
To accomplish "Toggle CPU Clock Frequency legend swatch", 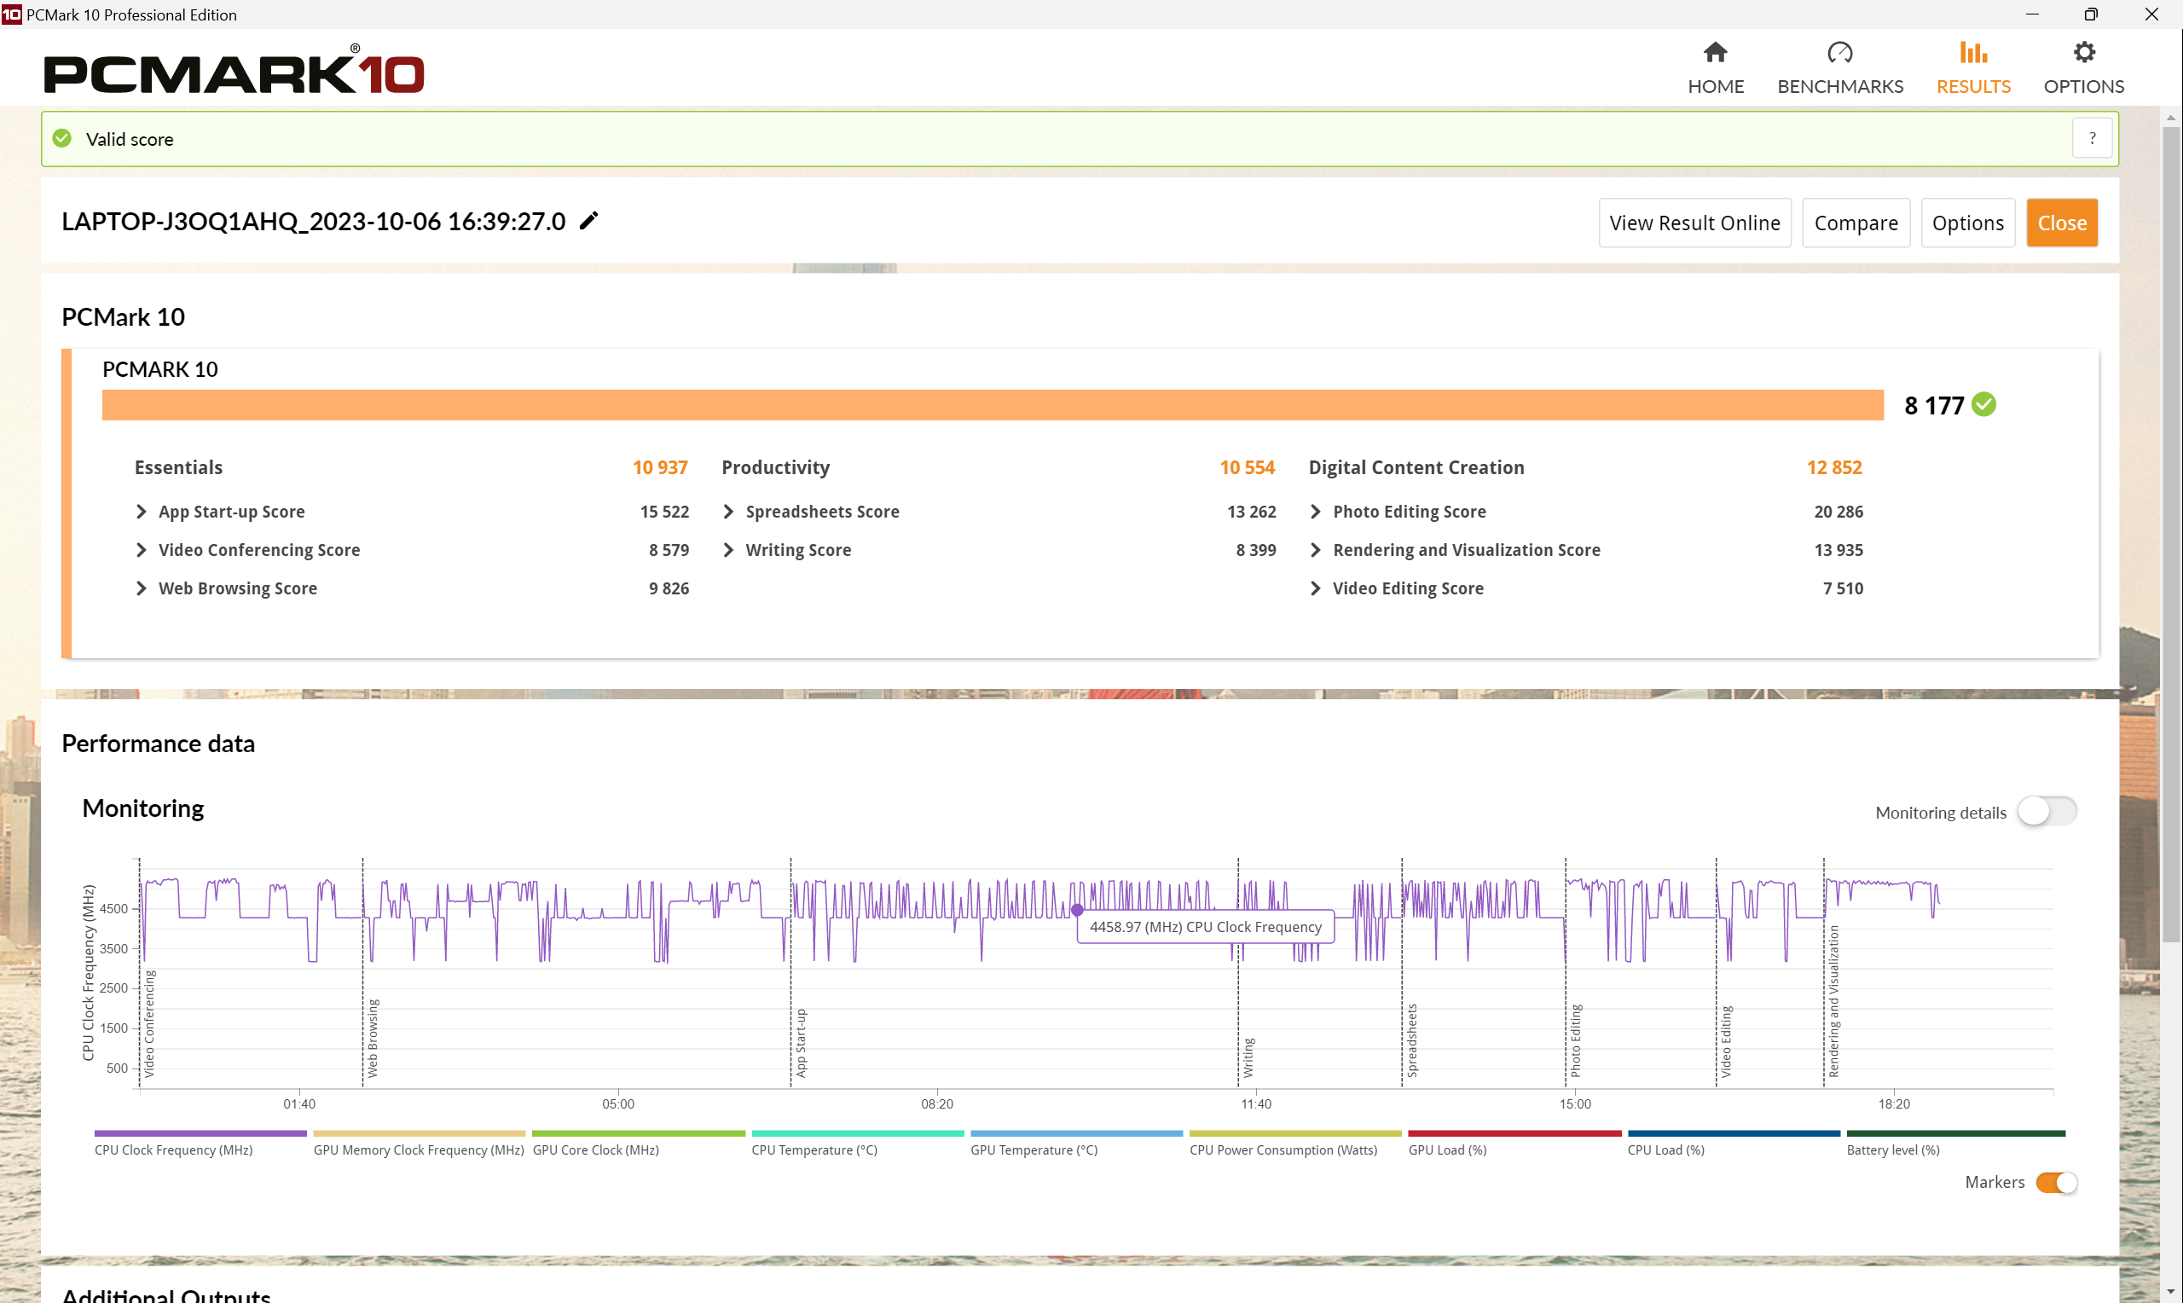I will point(200,1133).
